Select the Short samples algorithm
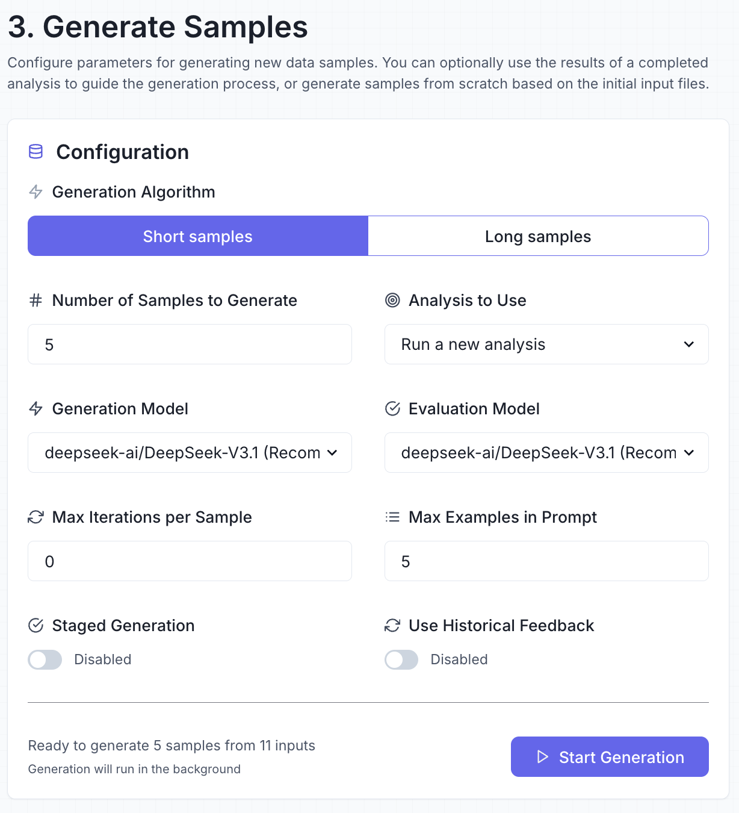Image resolution: width=739 pixels, height=813 pixels. point(197,235)
